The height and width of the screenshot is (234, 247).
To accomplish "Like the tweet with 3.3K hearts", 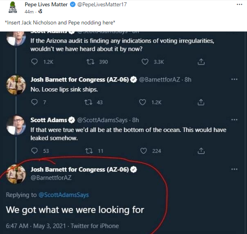I will pos(144,62).
